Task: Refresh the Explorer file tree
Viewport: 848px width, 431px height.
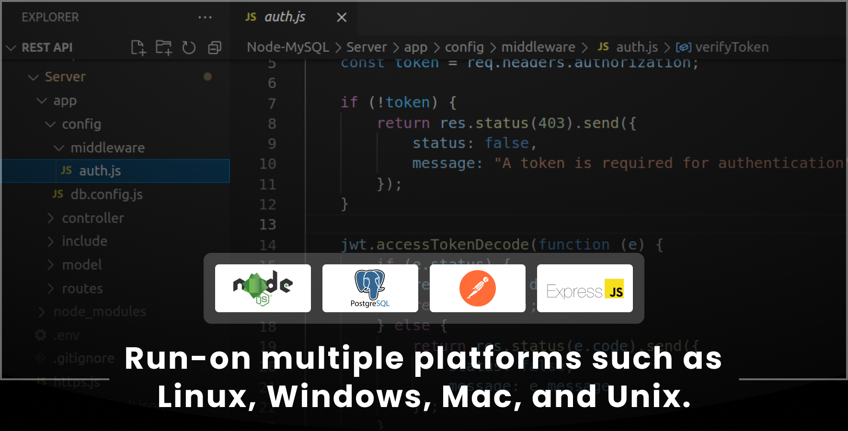Action: (x=189, y=47)
